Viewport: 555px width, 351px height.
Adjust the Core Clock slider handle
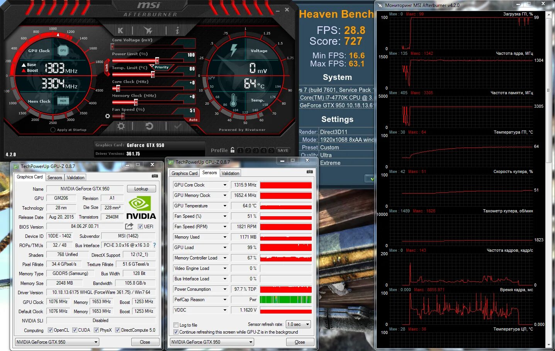pos(118,88)
